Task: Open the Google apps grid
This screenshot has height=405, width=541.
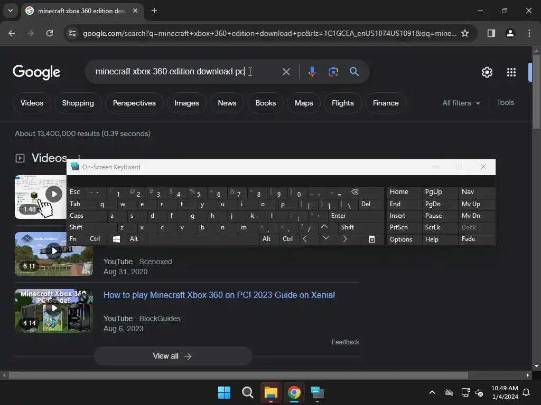Action: coord(511,72)
